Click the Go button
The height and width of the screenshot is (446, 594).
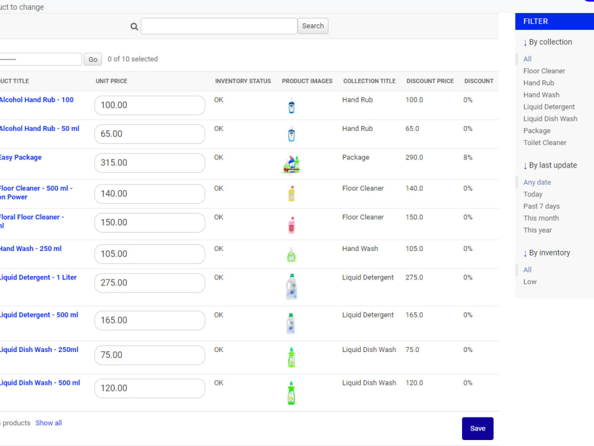click(x=93, y=59)
